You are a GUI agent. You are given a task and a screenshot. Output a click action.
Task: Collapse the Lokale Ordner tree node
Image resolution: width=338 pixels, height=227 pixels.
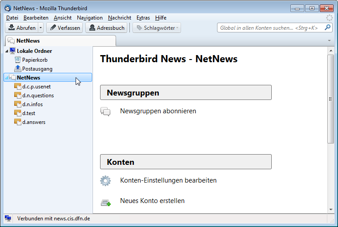(x=7, y=51)
